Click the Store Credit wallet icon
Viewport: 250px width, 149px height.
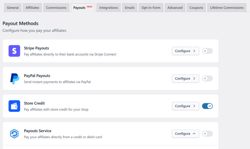(x=14, y=106)
